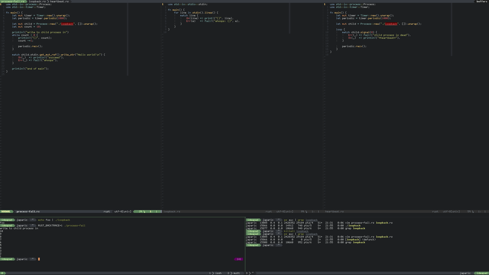The image size is (489, 275).
Task: Click the ideapad hostname badge in tmux bar
Action: pos(482,273)
